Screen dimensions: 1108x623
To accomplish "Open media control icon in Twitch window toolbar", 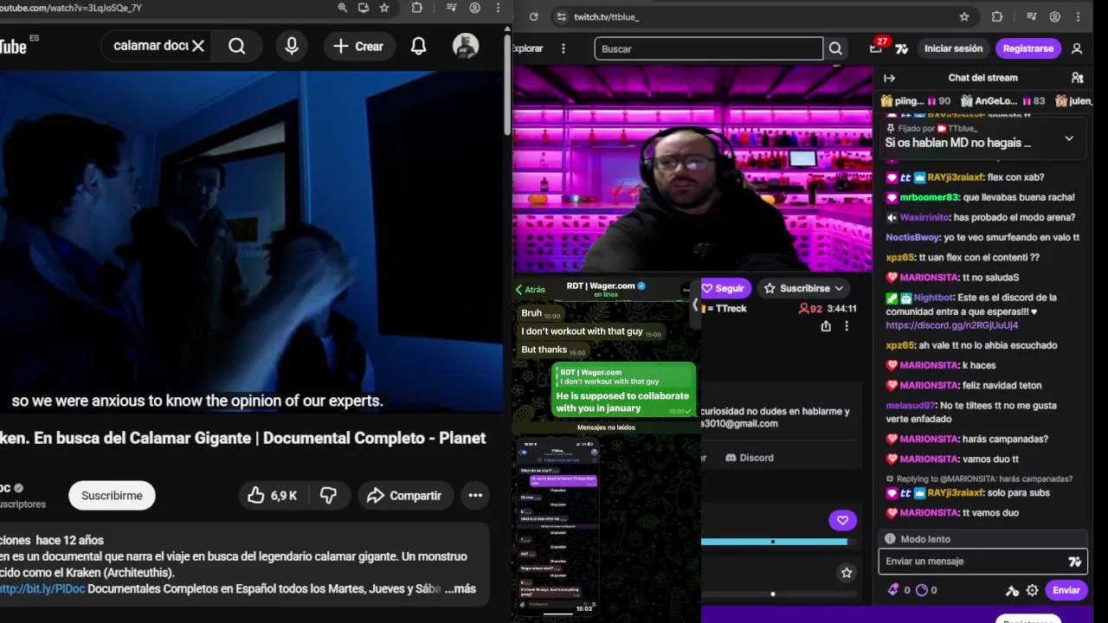I will [1031, 16].
